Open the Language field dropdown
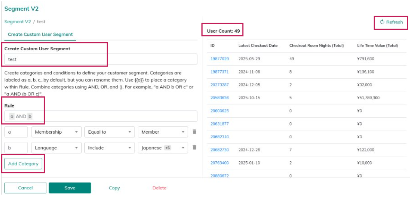 pos(57,148)
